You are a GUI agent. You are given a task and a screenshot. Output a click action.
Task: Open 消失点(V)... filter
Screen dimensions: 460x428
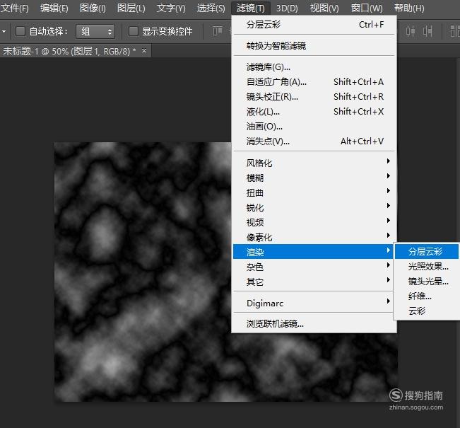tap(314, 141)
